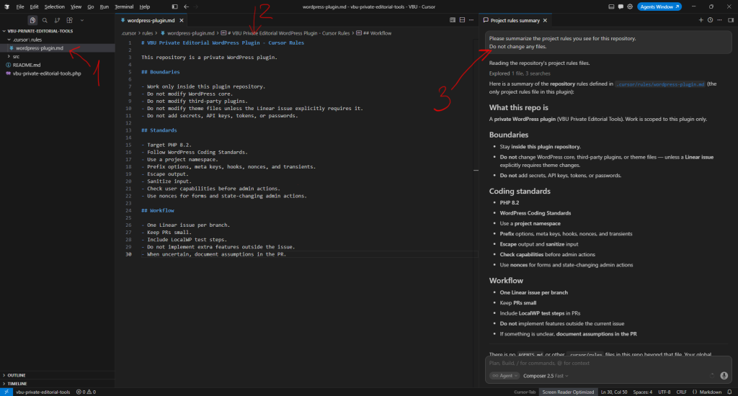Image resolution: width=738 pixels, height=396 pixels.
Task: Click .cursor breadcrumb segment
Action: coord(128,33)
